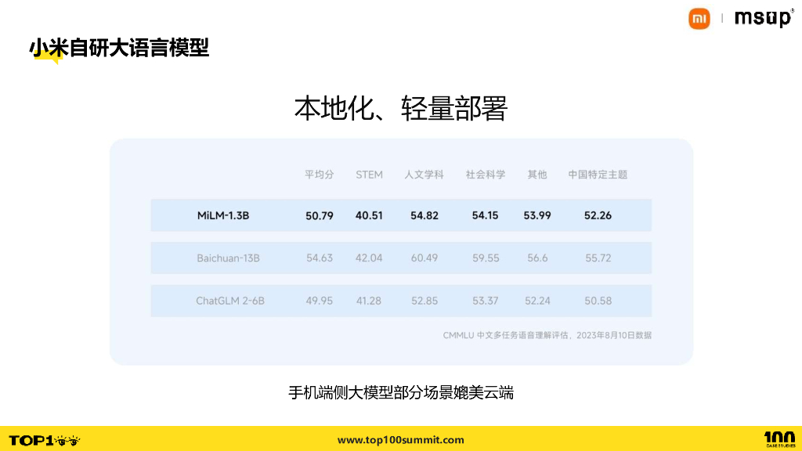
Task: Click the TOP100 logo at bottom left
Action: click(x=45, y=440)
